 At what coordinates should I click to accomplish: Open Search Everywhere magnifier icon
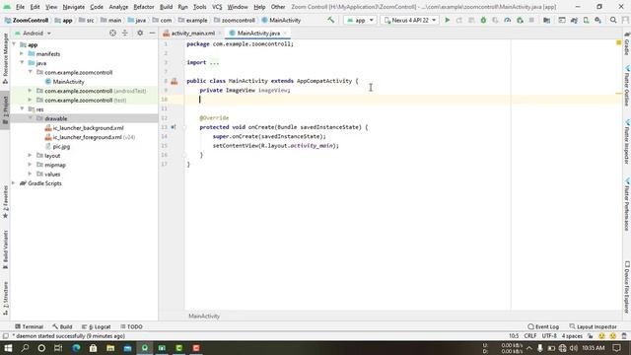tap(613, 20)
